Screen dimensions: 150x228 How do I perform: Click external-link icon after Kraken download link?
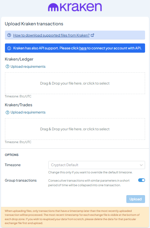pyautogui.click(x=92, y=35)
